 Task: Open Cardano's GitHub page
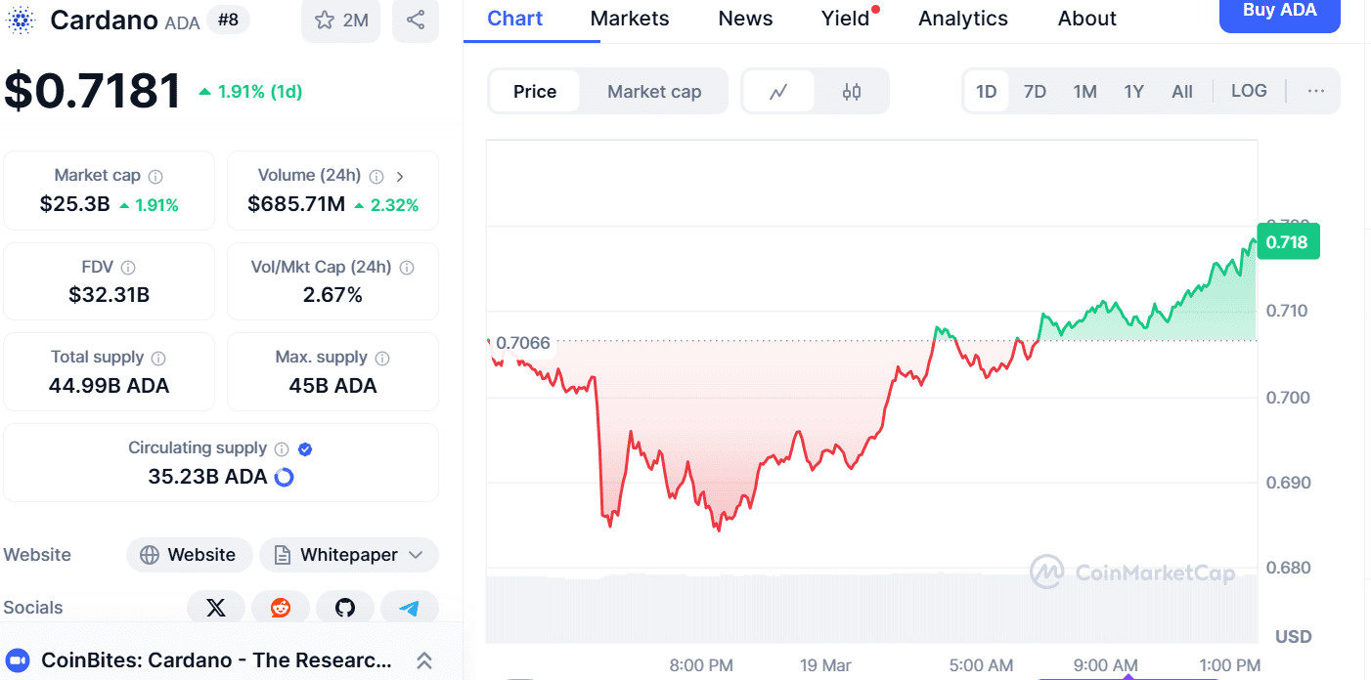(x=345, y=607)
